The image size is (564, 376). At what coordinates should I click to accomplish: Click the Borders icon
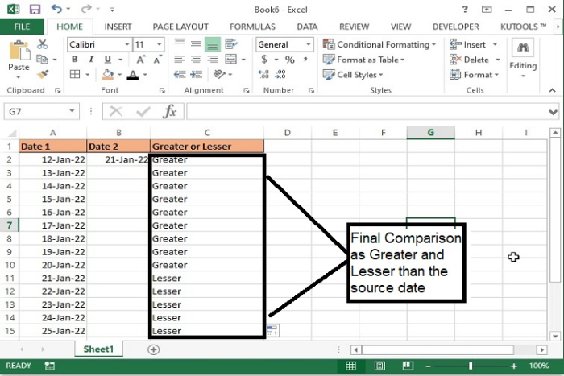tap(75, 74)
